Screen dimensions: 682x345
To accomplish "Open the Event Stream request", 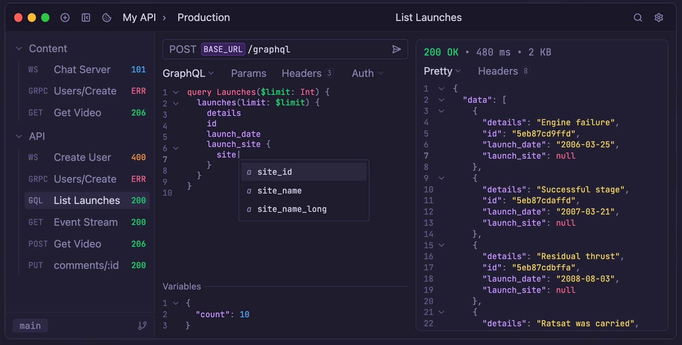I will pos(86,222).
